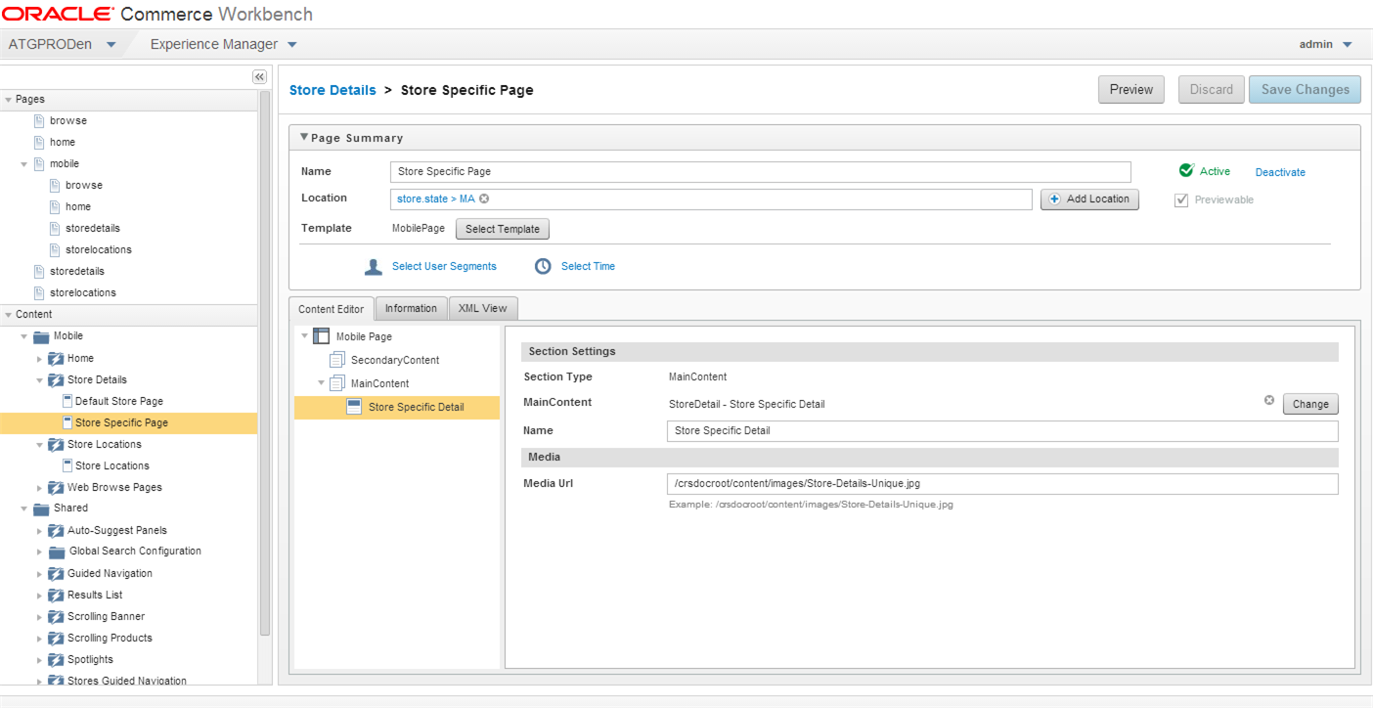Viewport: 1373px width, 708px height.
Task: Click the page icon beside top-level storedetails
Action: click(x=39, y=271)
